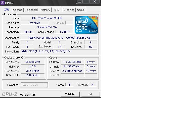The height and width of the screenshot is (113, 181).
Task: Click the Version 1.56 label
Action: click(28, 95)
